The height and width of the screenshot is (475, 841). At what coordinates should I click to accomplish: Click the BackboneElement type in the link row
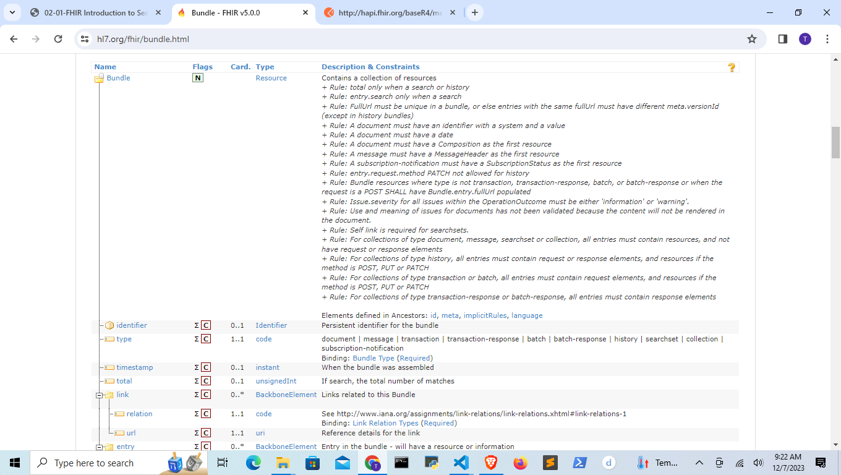coord(286,395)
